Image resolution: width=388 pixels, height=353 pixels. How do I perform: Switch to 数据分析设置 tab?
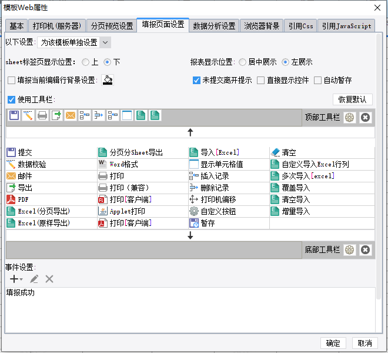click(x=214, y=26)
